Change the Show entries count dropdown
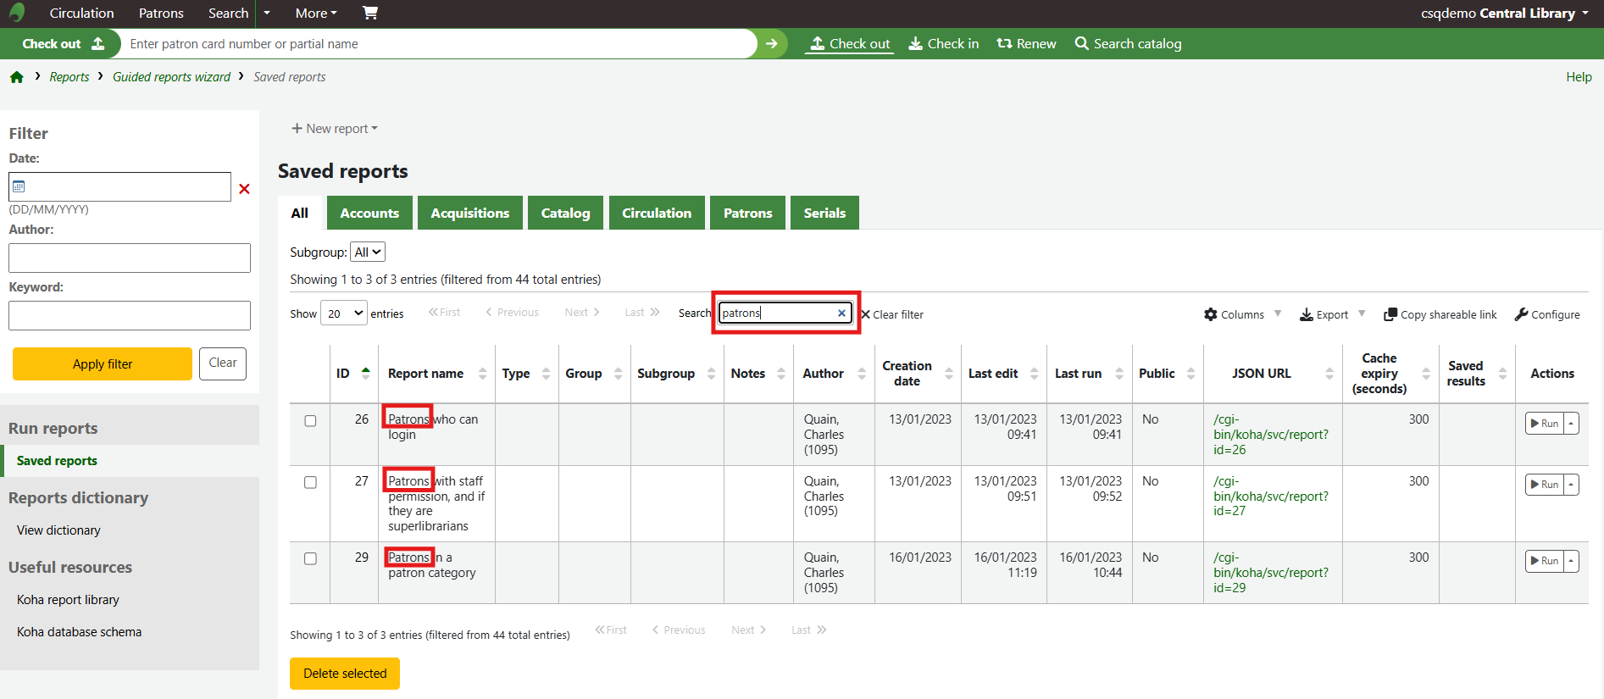 (x=344, y=313)
